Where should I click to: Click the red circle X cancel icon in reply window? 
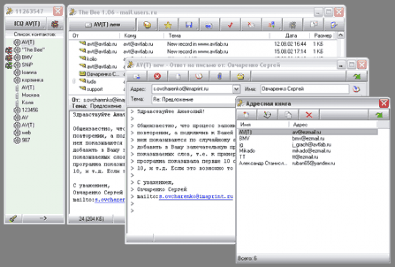point(157,76)
